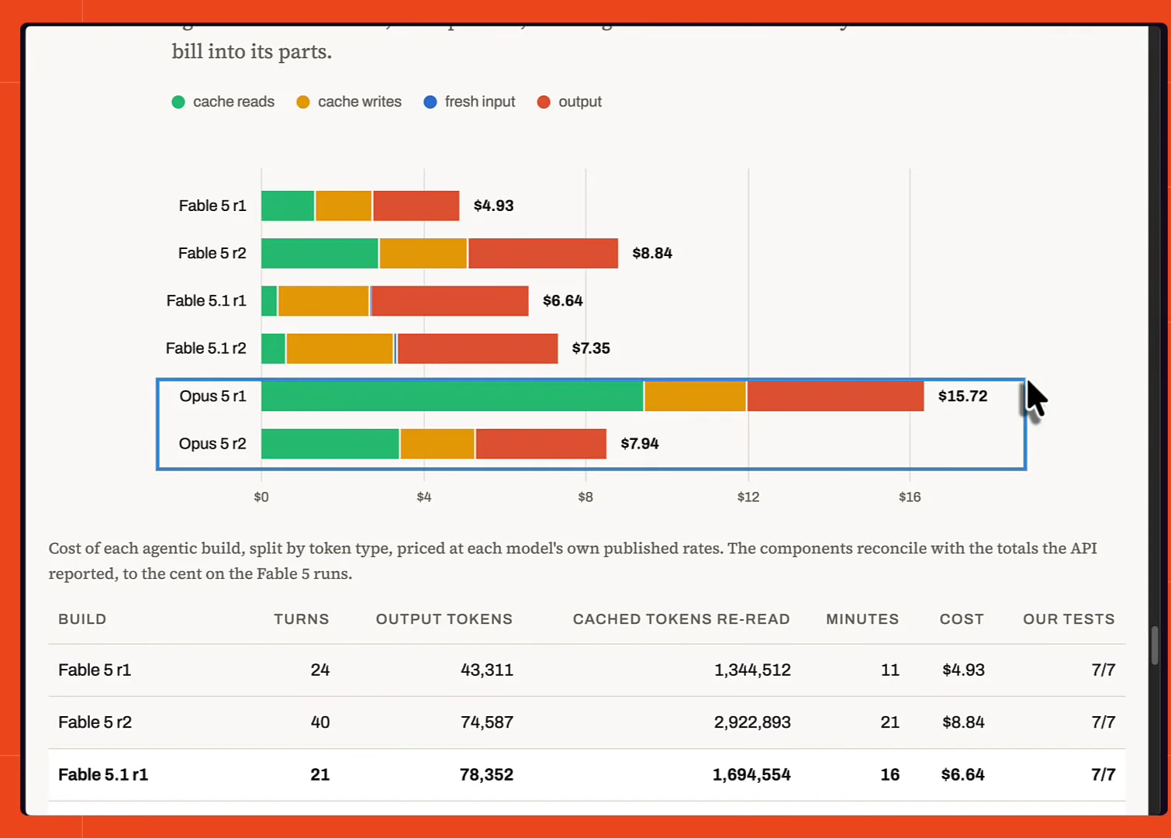Click the $16 axis tick label
This screenshot has height=838, width=1171.
[x=910, y=497]
